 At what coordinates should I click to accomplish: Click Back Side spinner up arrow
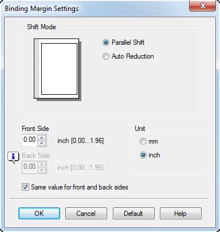42,164
